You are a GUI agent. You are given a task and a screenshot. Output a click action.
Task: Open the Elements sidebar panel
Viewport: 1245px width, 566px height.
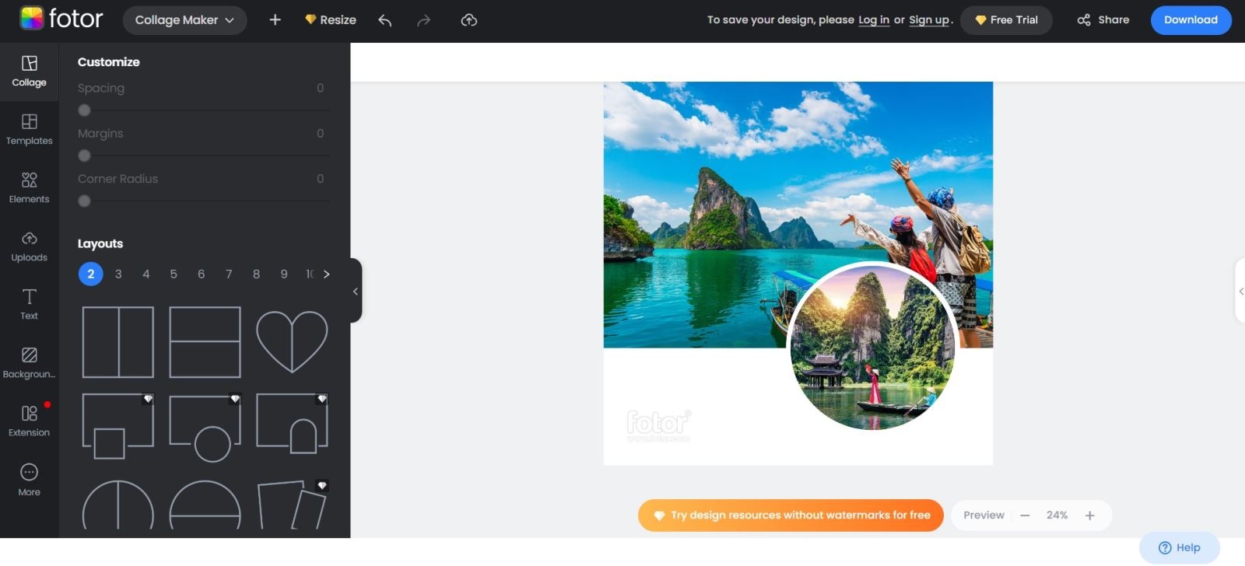pos(29,188)
